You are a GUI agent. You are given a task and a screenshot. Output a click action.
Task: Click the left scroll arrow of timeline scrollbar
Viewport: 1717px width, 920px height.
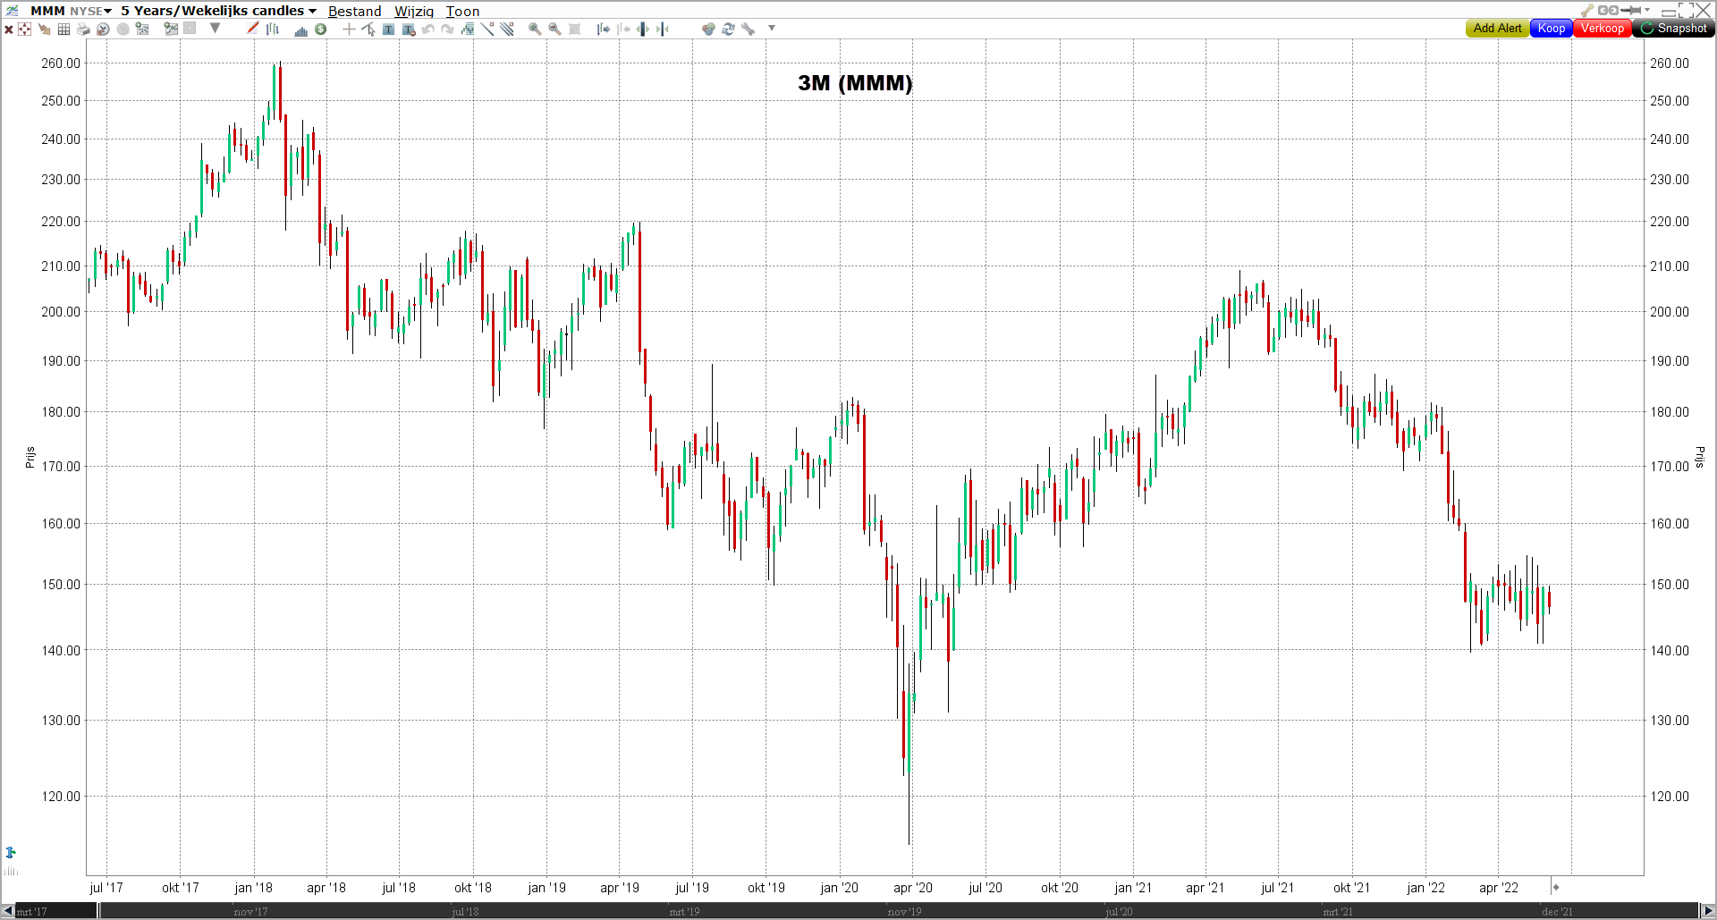[8, 911]
